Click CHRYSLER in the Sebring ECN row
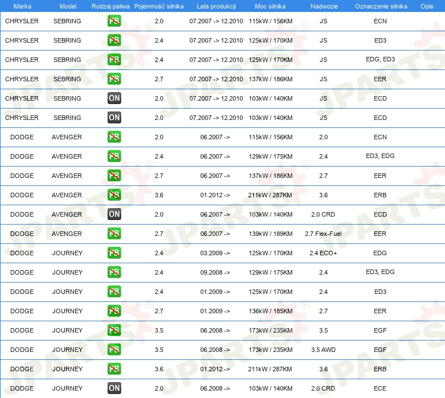 tap(22, 21)
